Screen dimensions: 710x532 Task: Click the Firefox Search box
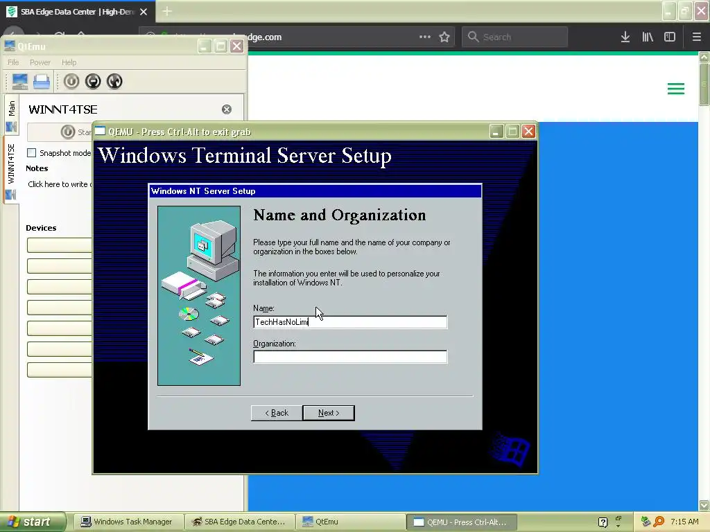515,37
